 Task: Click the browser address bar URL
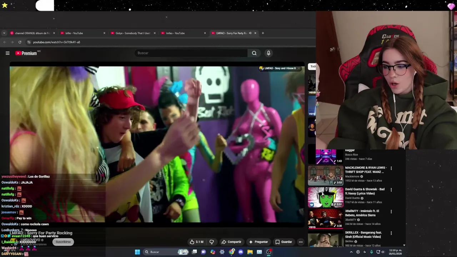point(56,42)
